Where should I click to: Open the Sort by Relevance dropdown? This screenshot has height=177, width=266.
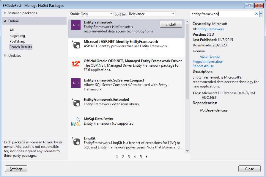(152, 14)
